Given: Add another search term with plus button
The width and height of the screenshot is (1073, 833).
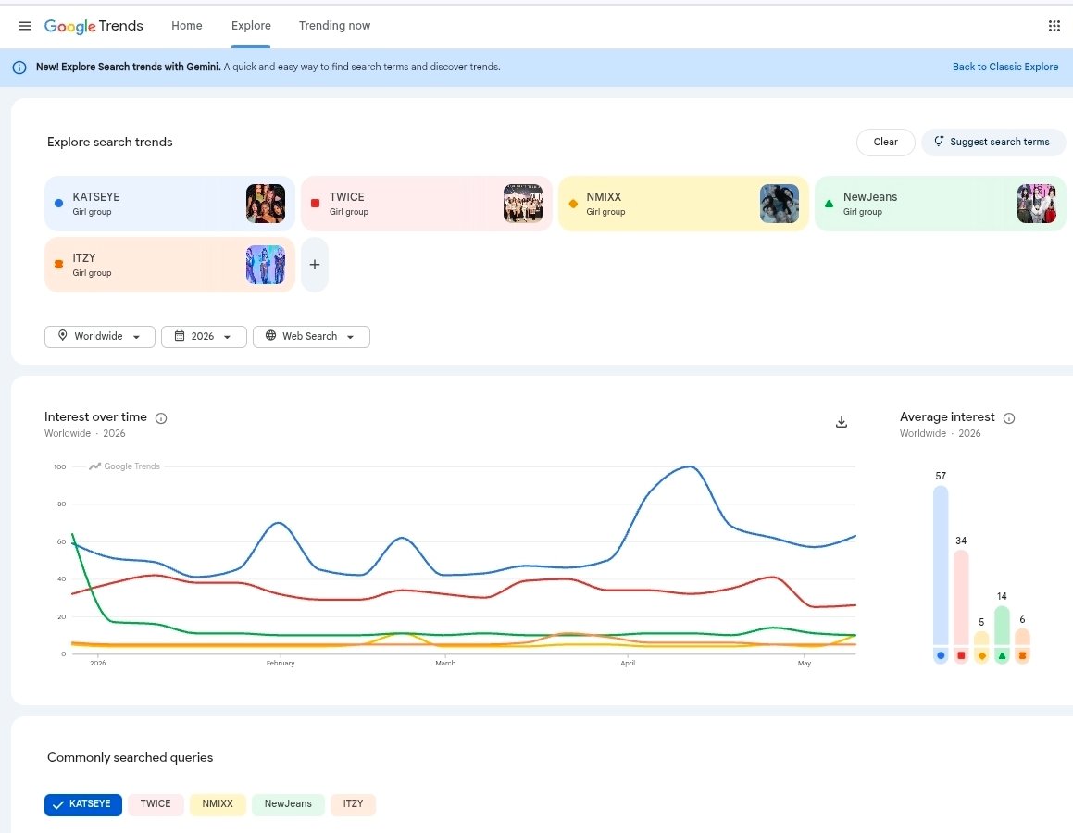Looking at the screenshot, I should [315, 265].
